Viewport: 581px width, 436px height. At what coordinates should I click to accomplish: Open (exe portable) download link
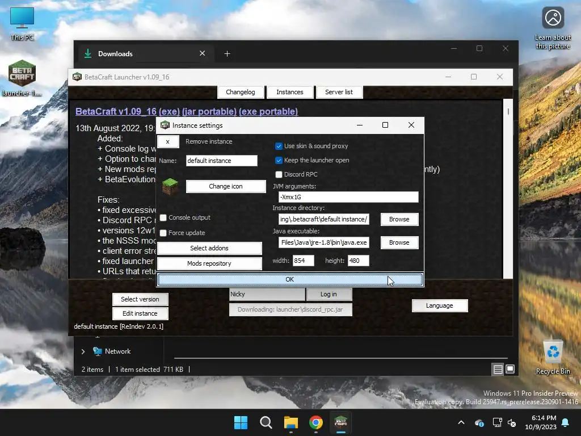pyautogui.click(x=268, y=111)
